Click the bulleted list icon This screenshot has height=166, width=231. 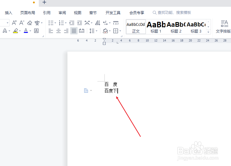click(51, 23)
